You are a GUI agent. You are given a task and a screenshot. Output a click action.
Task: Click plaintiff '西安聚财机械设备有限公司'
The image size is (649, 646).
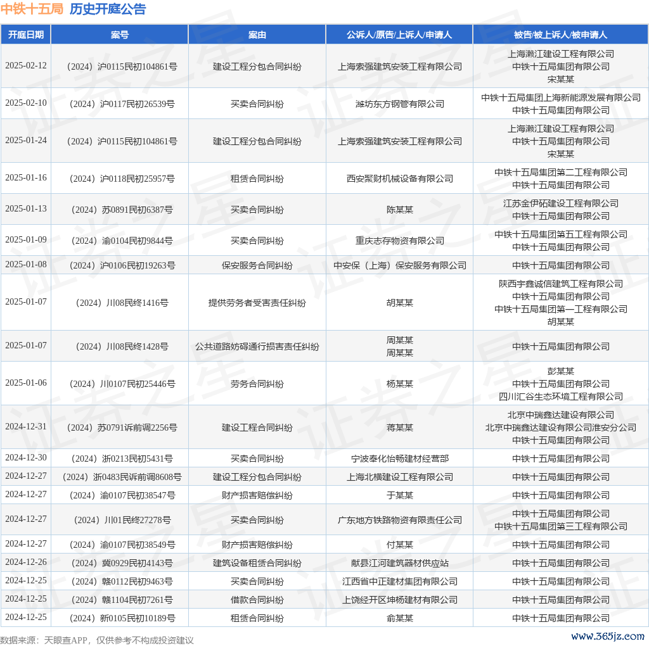click(x=399, y=179)
